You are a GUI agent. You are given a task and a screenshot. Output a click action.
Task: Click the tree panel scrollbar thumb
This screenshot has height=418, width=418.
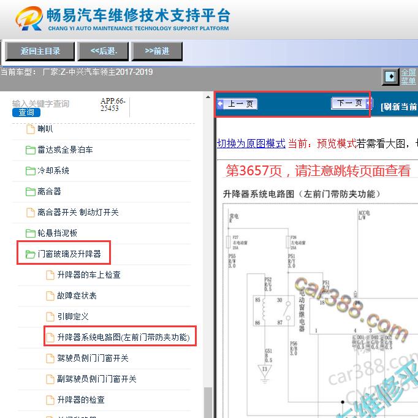[208, 403]
